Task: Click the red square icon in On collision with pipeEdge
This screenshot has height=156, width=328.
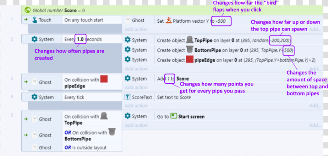Action: [x=104, y=79]
